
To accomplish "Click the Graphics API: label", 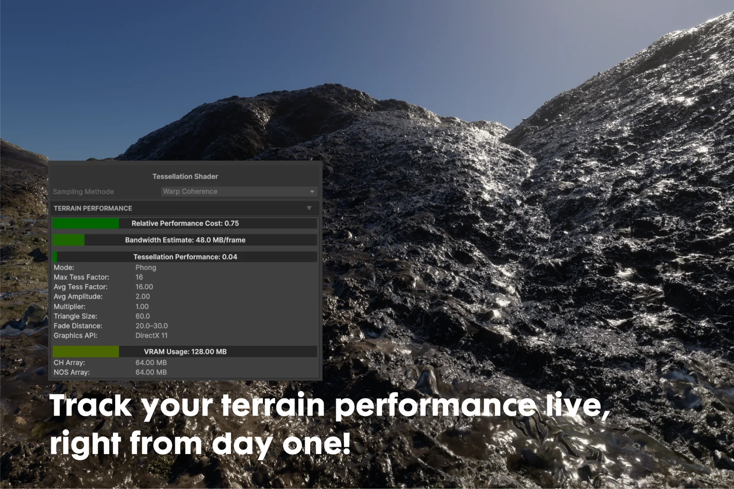I will pos(75,335).
